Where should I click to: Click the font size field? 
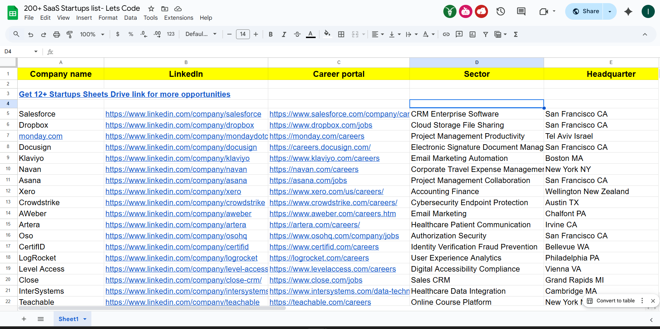[x=243, y=34]
